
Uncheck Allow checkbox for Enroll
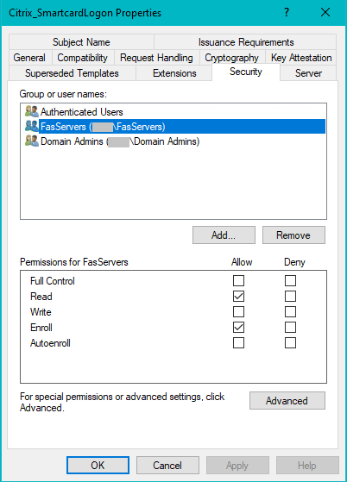pos(238,328)
